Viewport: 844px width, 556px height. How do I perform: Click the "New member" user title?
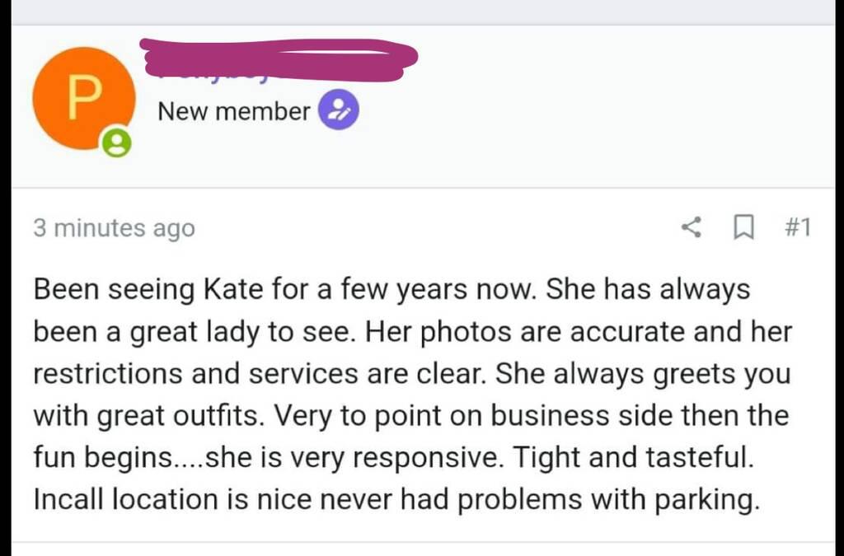coord(233,111)
